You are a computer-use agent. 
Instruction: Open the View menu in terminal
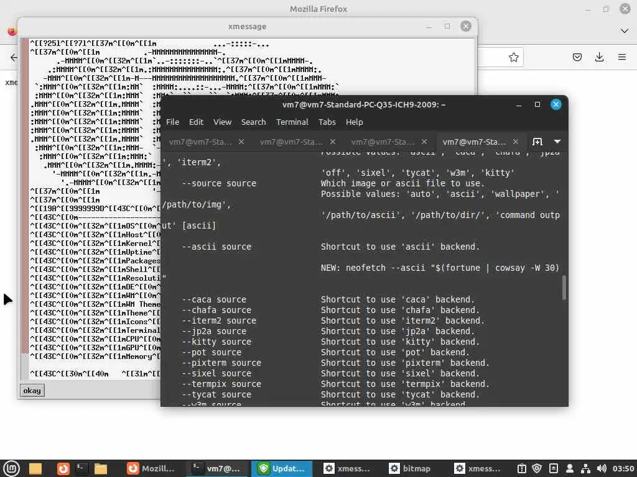(222, 122)
